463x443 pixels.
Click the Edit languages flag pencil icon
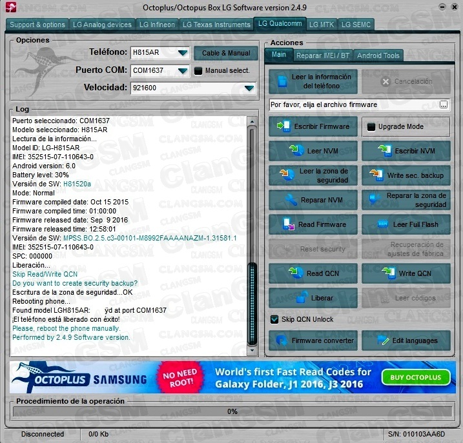coord(383,340)
